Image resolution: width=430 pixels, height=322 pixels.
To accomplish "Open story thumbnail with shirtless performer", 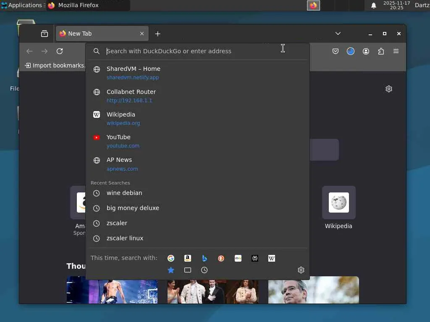I will pos(112,290).
